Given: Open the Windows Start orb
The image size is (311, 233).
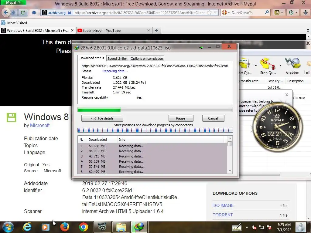Looking at the screenshot, I should click(8, 227).
